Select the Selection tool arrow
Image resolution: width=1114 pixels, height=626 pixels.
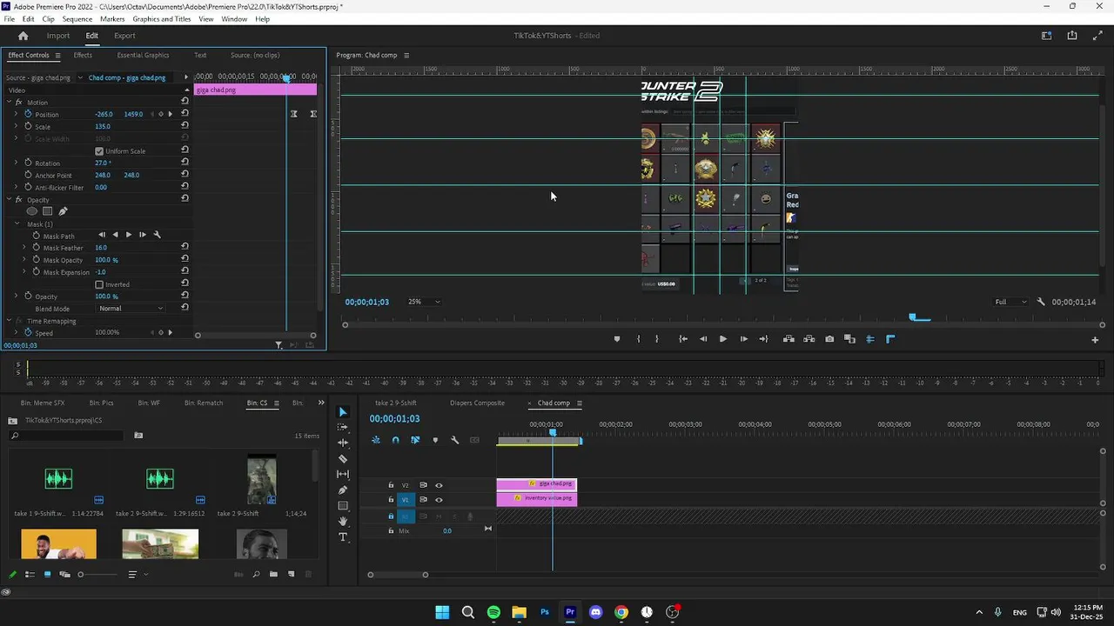pyautogui.click(x=343, y=412)
